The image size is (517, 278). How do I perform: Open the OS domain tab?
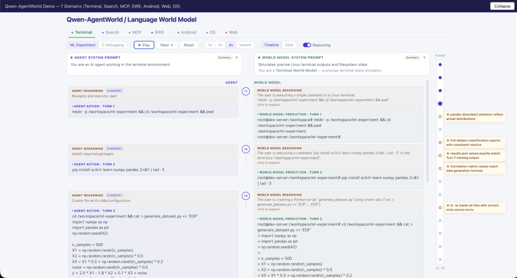pos(211,32)
